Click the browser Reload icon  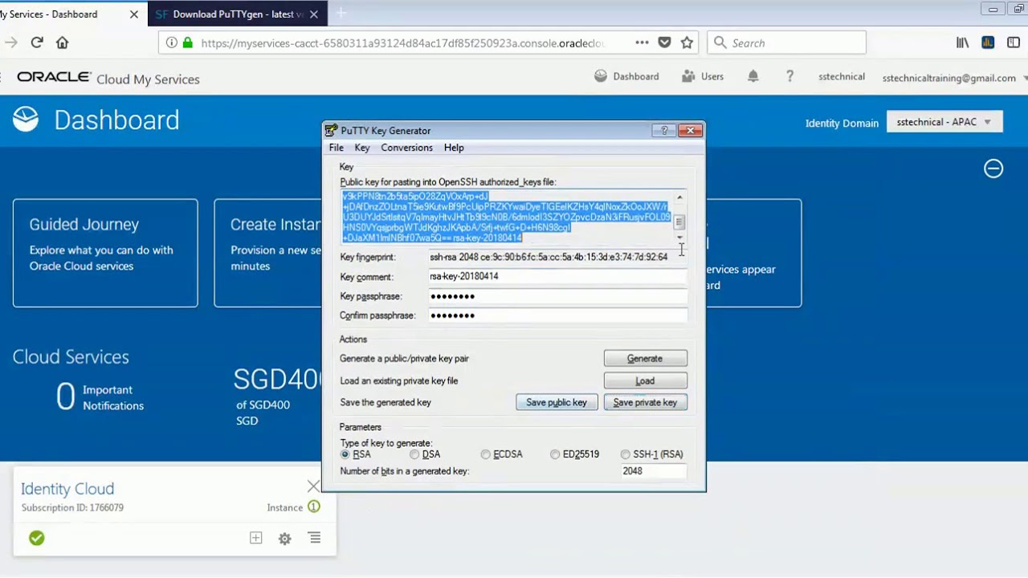point(37,43)
